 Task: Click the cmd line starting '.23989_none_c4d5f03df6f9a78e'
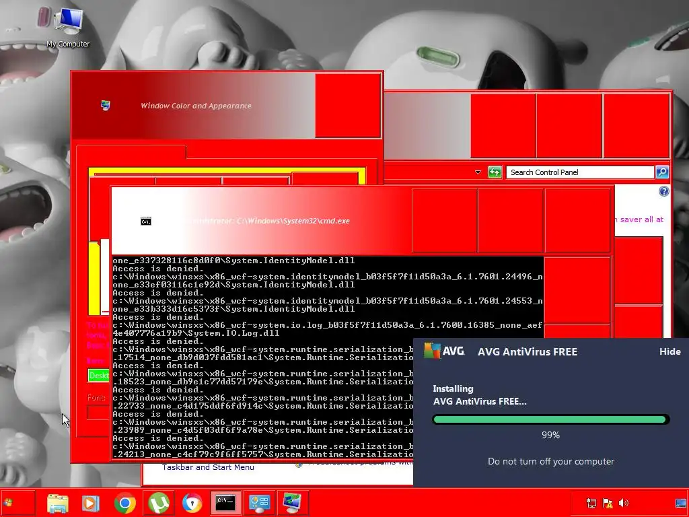point(263,429)
